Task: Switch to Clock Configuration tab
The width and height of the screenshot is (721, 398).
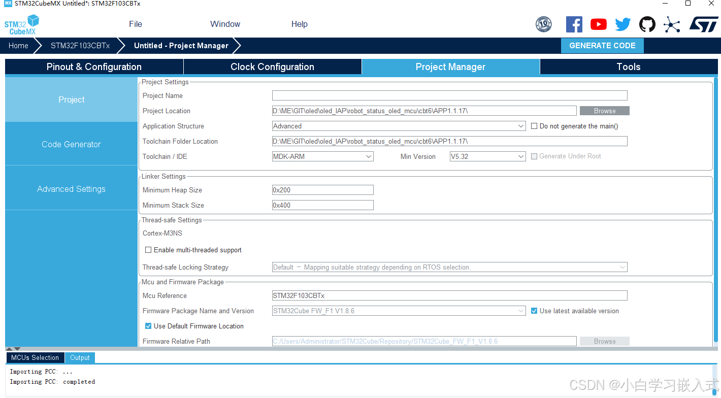Action: click(x=273, y=67)
